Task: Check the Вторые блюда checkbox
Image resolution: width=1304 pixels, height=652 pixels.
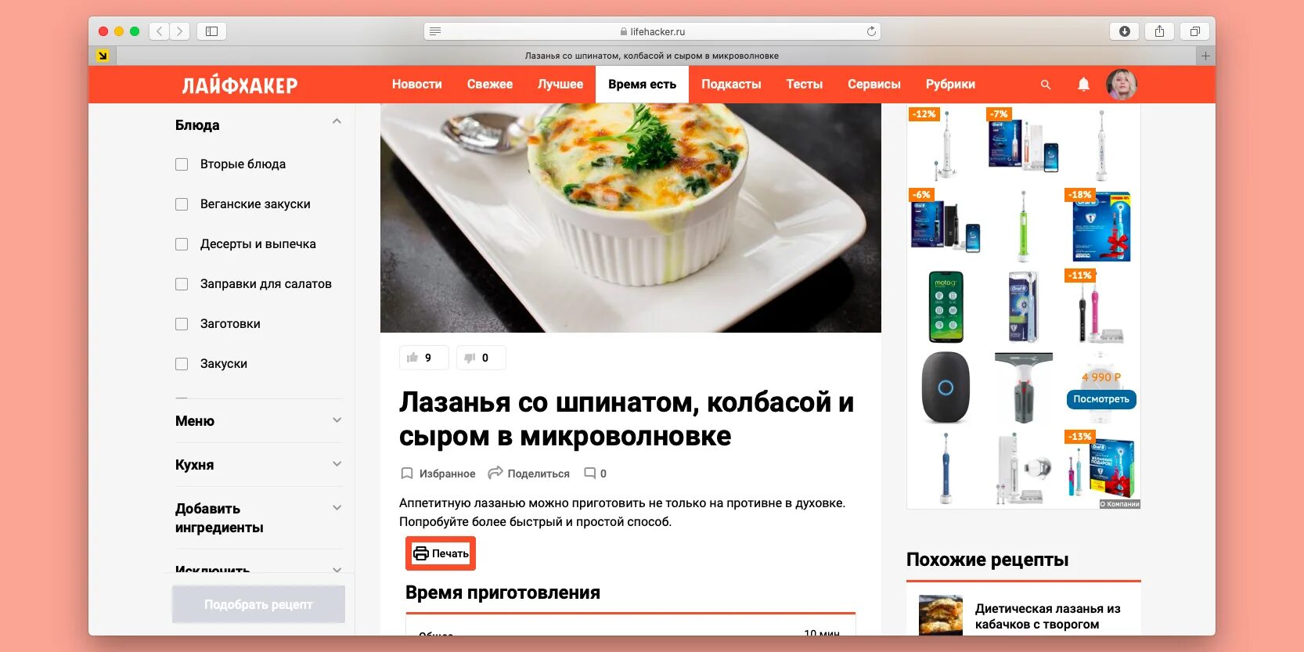Action: coord(182,164)
